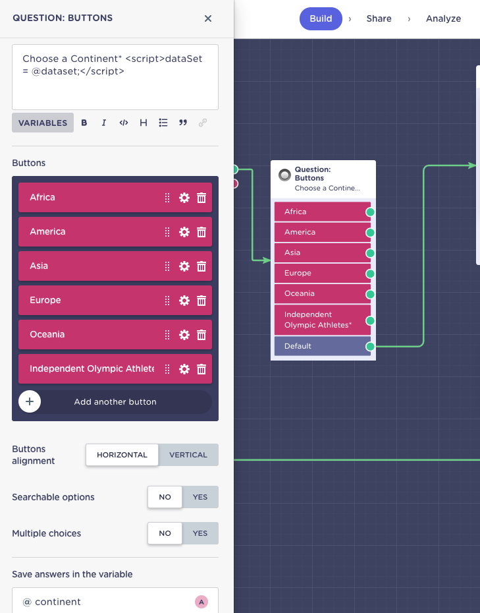Select the Asia row in canvas node
This screenshot has width=480, height=613.
pos(323,252)
